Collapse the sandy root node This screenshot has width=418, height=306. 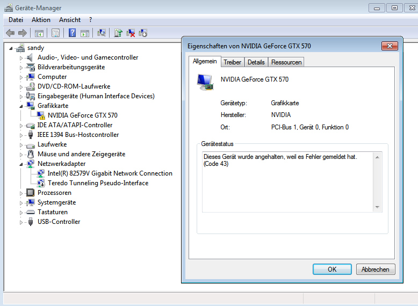tap(11, 48)
